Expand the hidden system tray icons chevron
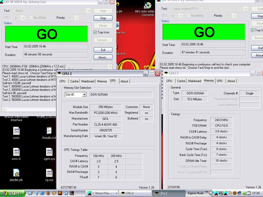263x197 pixels. [x=211, y=193]
